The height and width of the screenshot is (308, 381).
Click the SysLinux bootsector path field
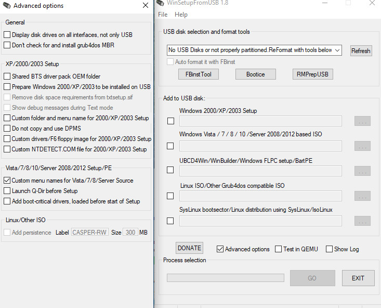pos(260,221)
